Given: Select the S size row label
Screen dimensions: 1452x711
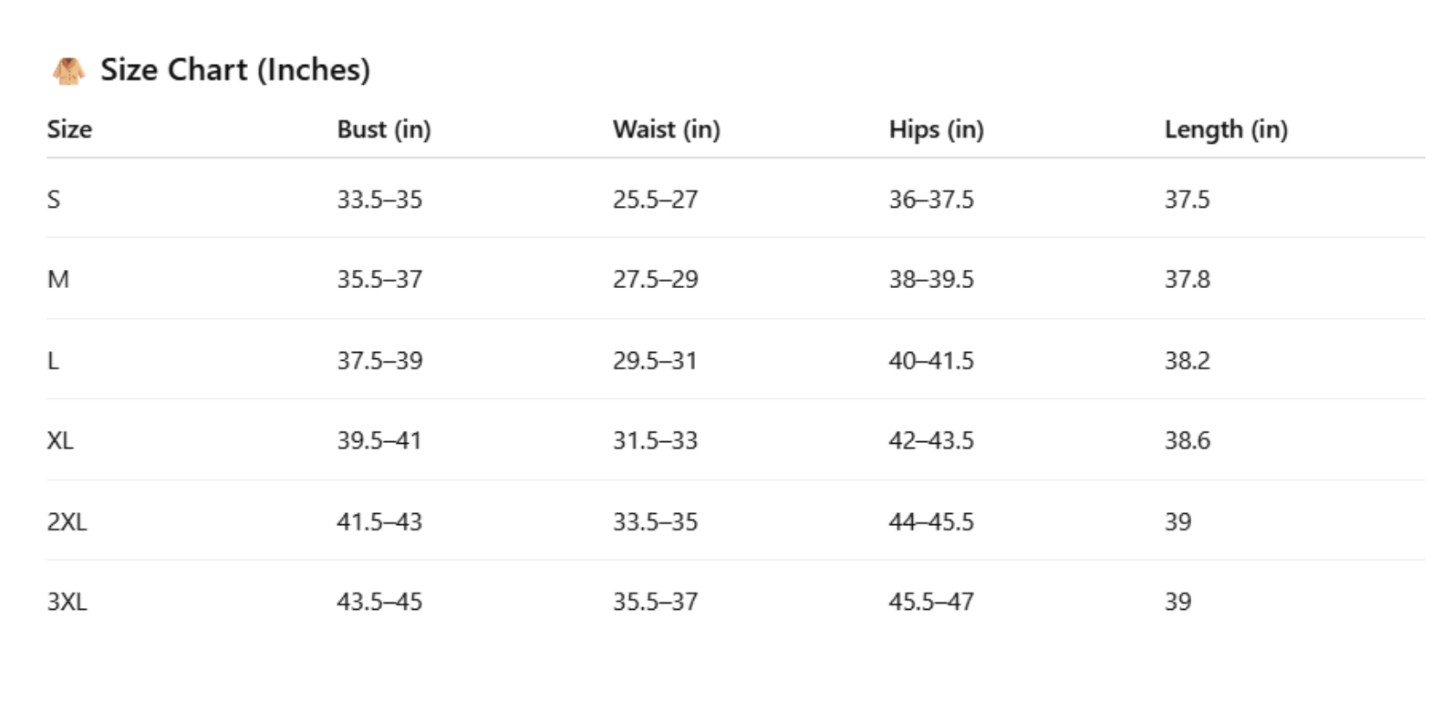Looking at the screenshot, I should coord(54,200).
